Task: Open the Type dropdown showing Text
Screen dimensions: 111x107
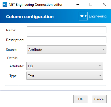Action: tap(65, 76)
